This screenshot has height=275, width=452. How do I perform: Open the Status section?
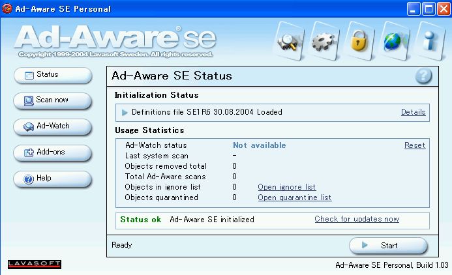click(53, 76)
